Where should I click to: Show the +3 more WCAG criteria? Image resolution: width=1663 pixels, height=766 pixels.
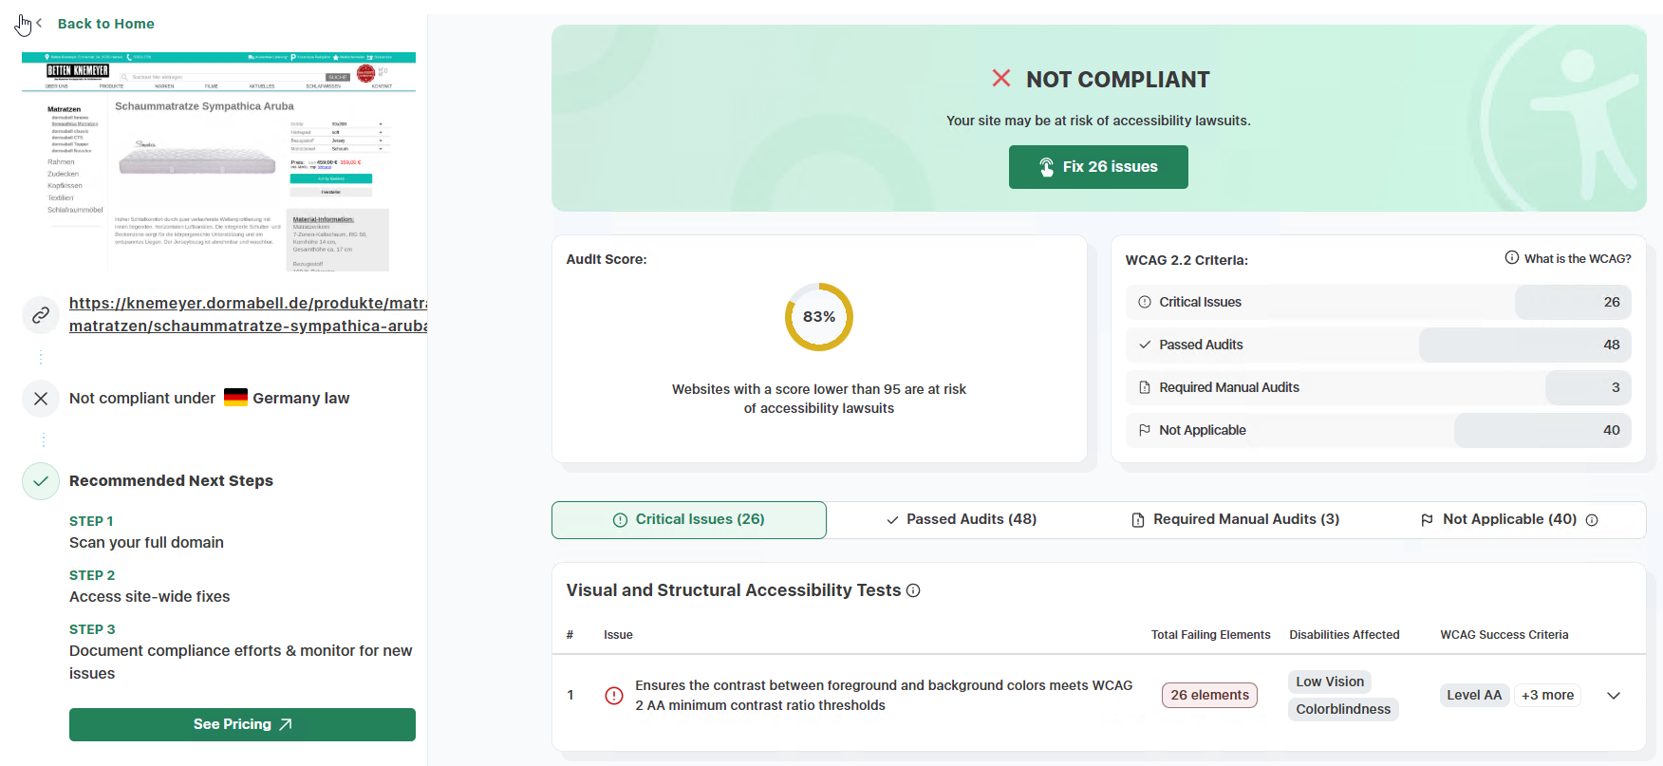pos(1547,695)
